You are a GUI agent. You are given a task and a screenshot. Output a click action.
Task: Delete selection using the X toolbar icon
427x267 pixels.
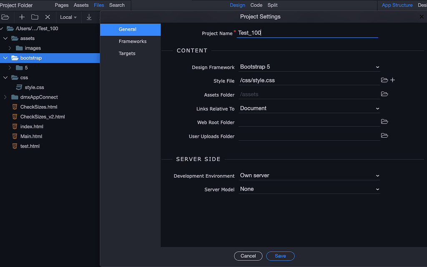[x=47, y=17]
